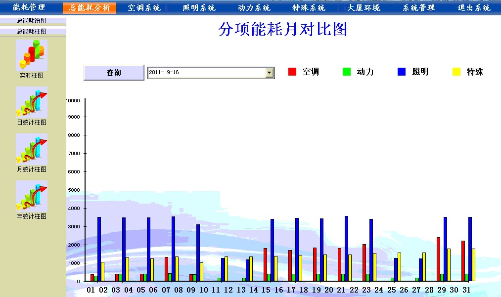Click the 5000 y-axis label

click(74, 190)
